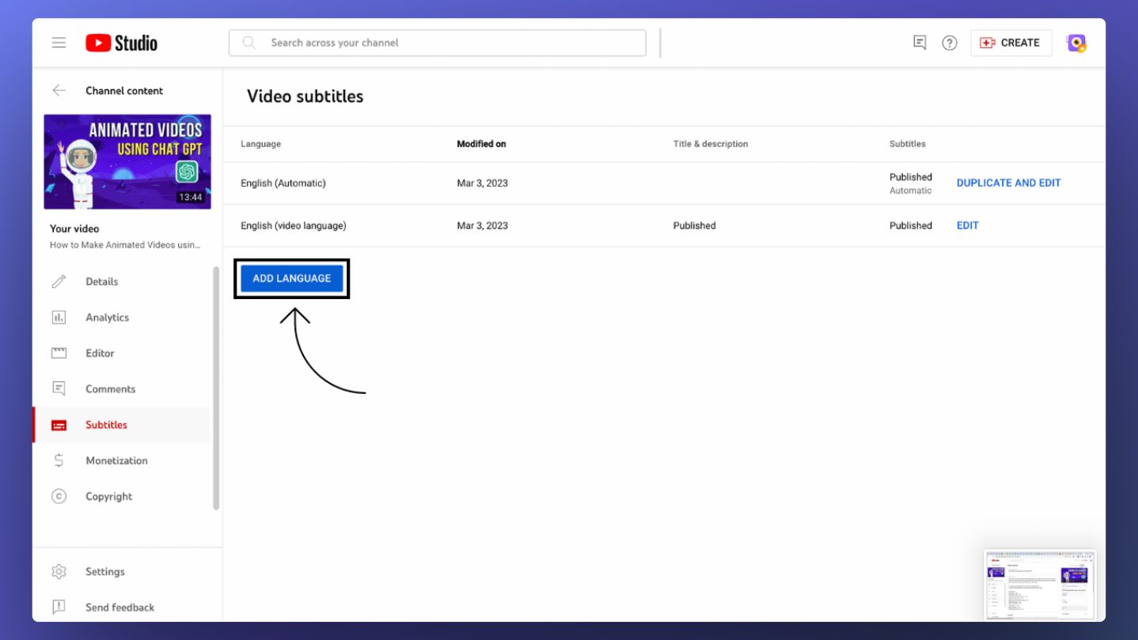Click the Editor clapperboard icon
The height and width of the screenshot is (640, 1138).
click(59, 353)
